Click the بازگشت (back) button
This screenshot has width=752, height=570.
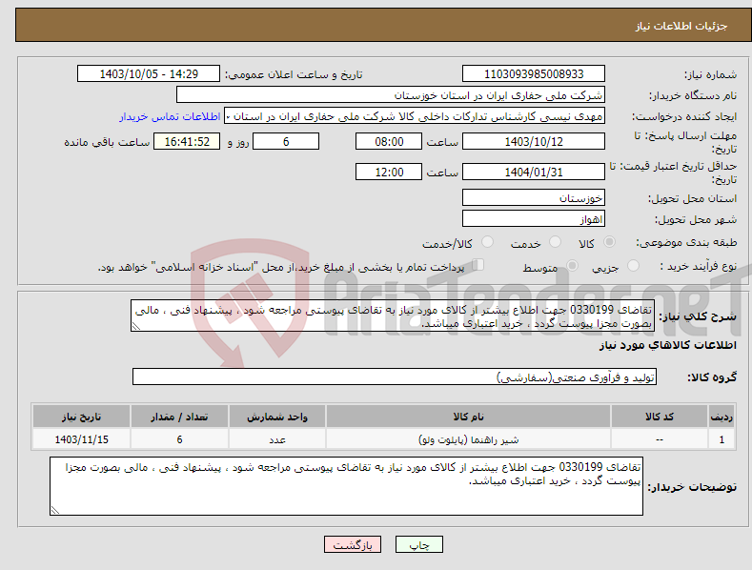353,544
